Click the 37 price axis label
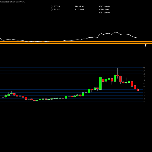Image resolution: width=152 pixels, height=152 pixels. pos(144,83)
